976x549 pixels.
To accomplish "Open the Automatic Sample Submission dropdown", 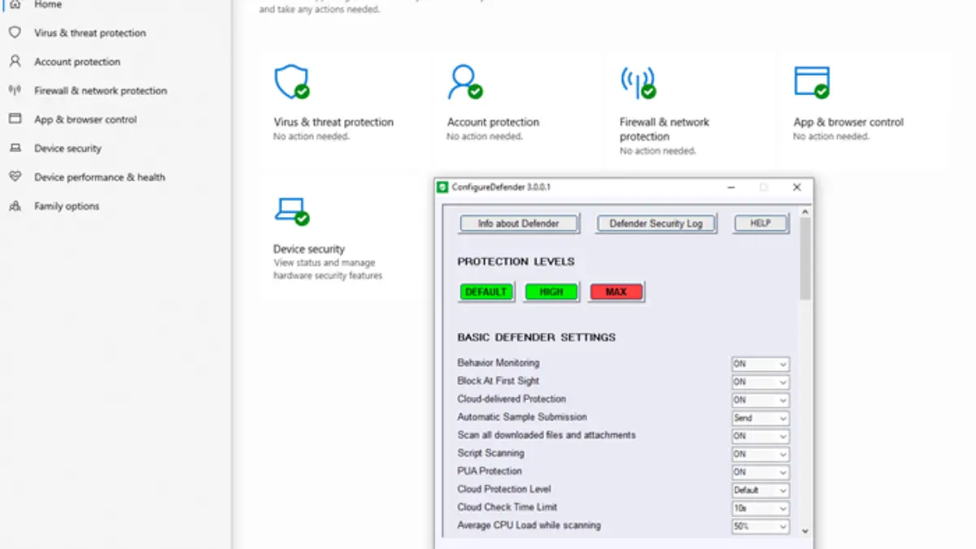I will [x=760, y=418].
